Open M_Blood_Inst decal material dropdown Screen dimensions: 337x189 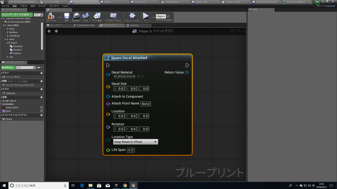click(124, 76)
